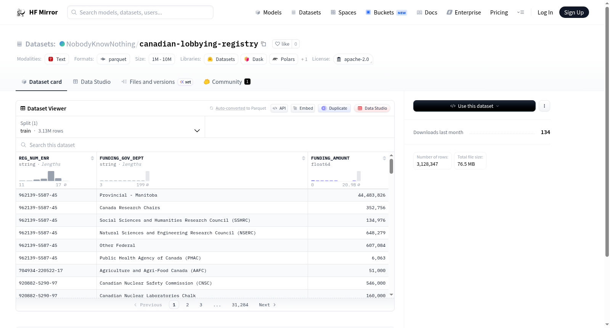Image resolution: width=610 pixels, height=328 pixels.
Task: Click the dataset table vertical scrollbar
Action: [x=391, y=166]
